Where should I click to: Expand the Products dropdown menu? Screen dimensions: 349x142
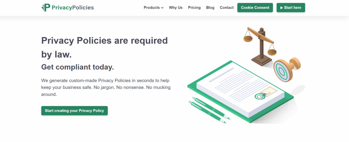click(154, 7)
